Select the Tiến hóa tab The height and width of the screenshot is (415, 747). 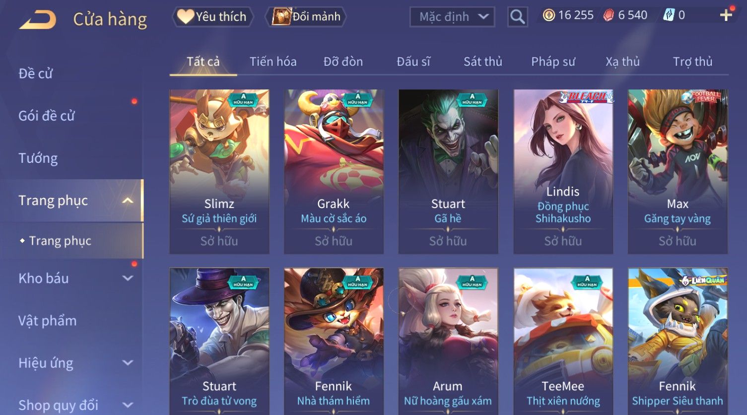click(273, 62)
